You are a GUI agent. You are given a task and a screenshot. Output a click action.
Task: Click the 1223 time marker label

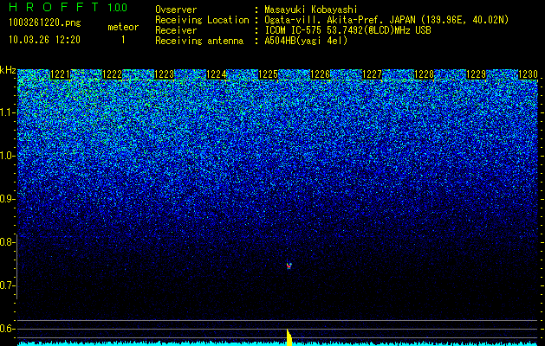click(164, 74)
